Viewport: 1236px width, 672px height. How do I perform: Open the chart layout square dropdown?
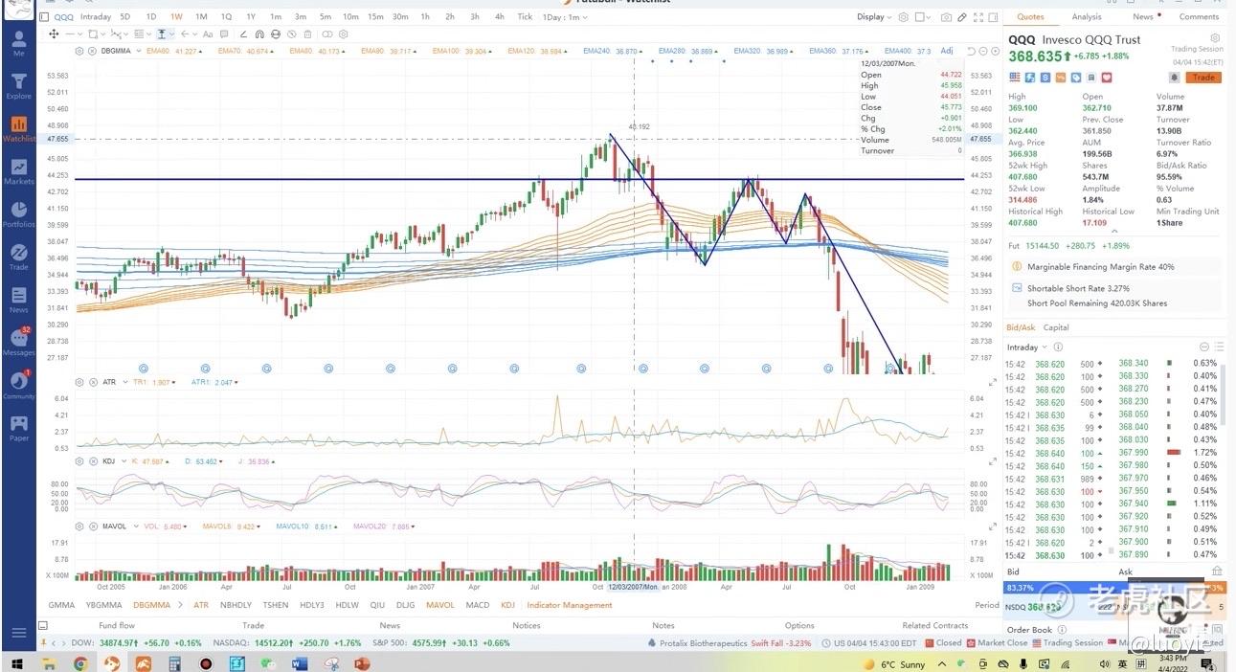923,17
